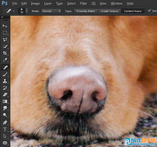Enable the Sample All Layers checkbox
This screenshot has width=157, height=147.
coord(149,11)
